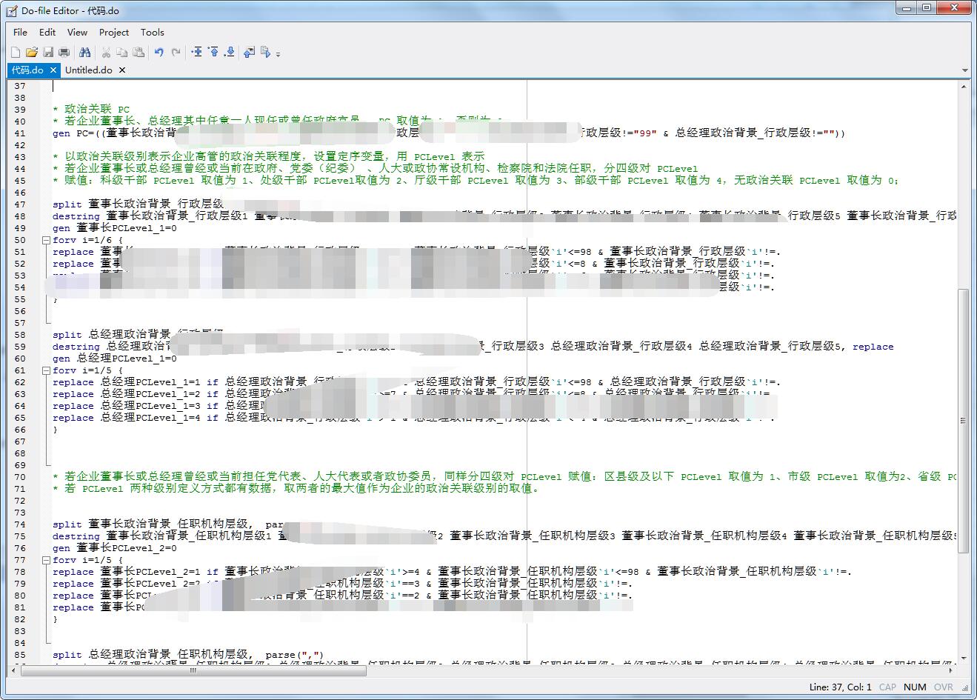The width and height of the screenshot is (977, 700).
Task: Create a new do-file
Action: tap(16, 53)
